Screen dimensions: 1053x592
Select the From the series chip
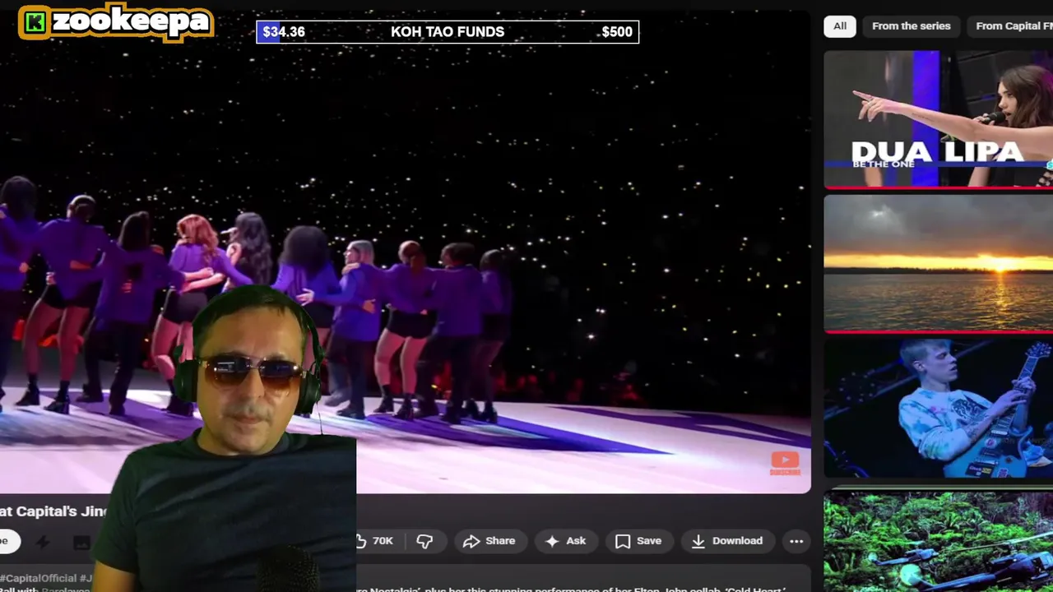point(911,26)
